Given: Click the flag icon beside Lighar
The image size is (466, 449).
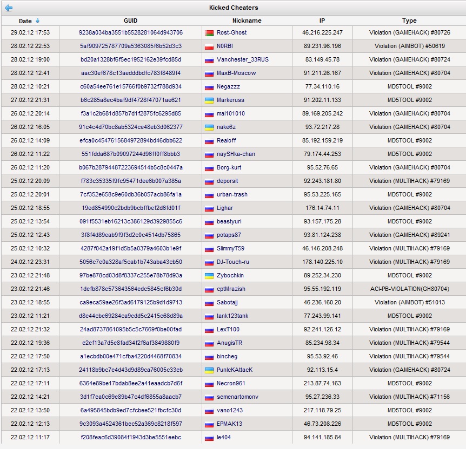Looking at the screenshot, I should pos(209,209).
